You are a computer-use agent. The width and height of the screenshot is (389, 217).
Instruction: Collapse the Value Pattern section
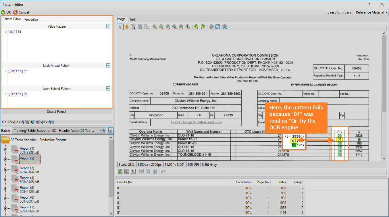click(108, 26)
